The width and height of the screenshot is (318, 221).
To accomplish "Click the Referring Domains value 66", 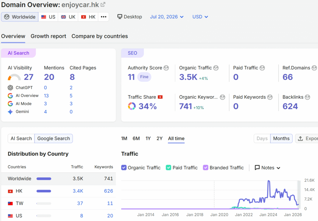I will tap(288, 77).
